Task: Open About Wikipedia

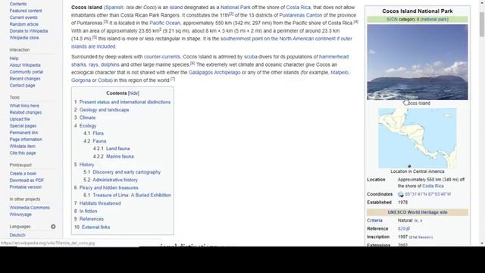Action: pyautogui.click(x=25, y=65)
